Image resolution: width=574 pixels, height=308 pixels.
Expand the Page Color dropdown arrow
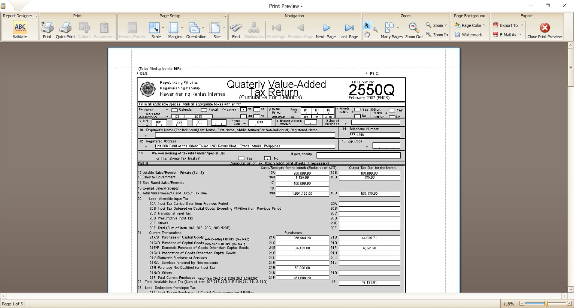click(484, 25)
